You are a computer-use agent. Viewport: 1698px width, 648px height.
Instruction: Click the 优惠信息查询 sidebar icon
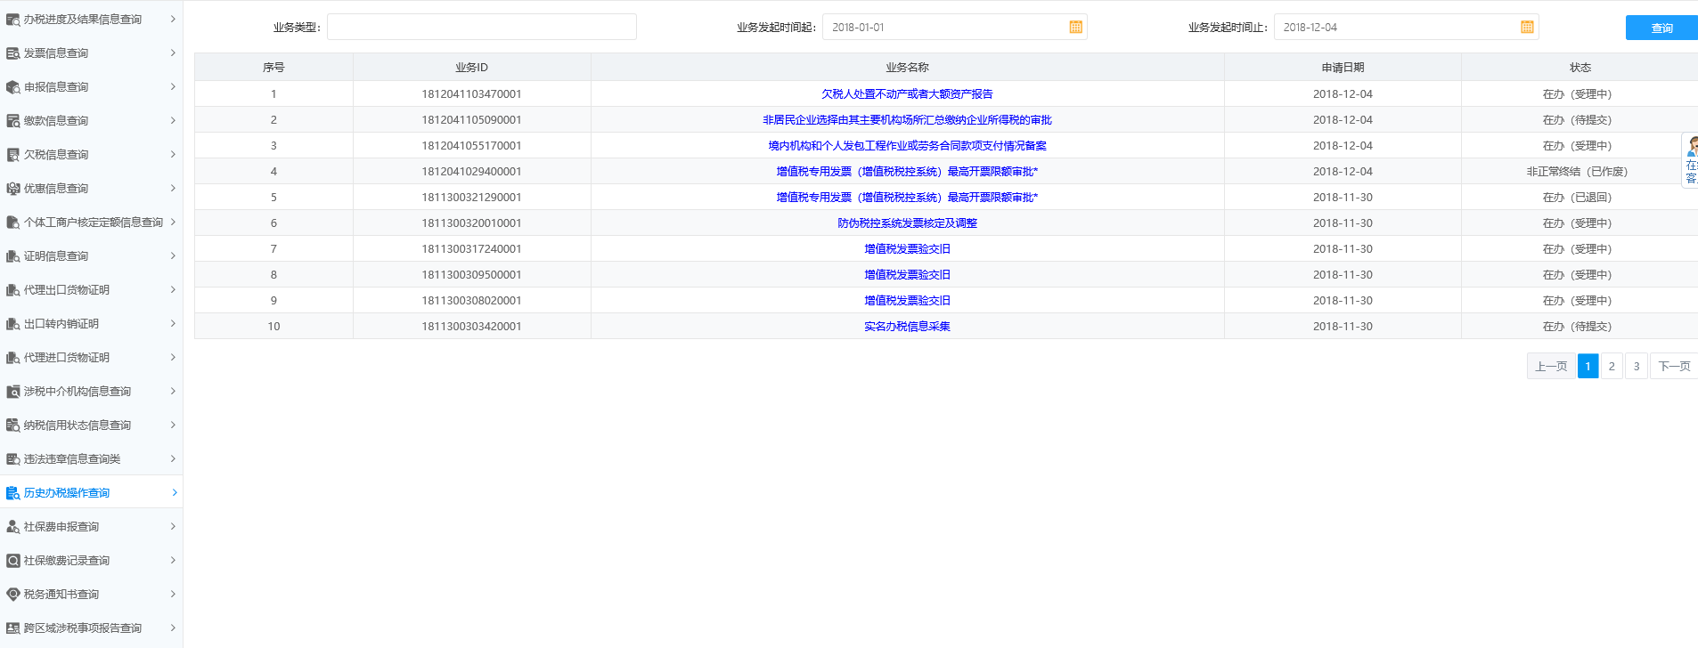(12, 189)
